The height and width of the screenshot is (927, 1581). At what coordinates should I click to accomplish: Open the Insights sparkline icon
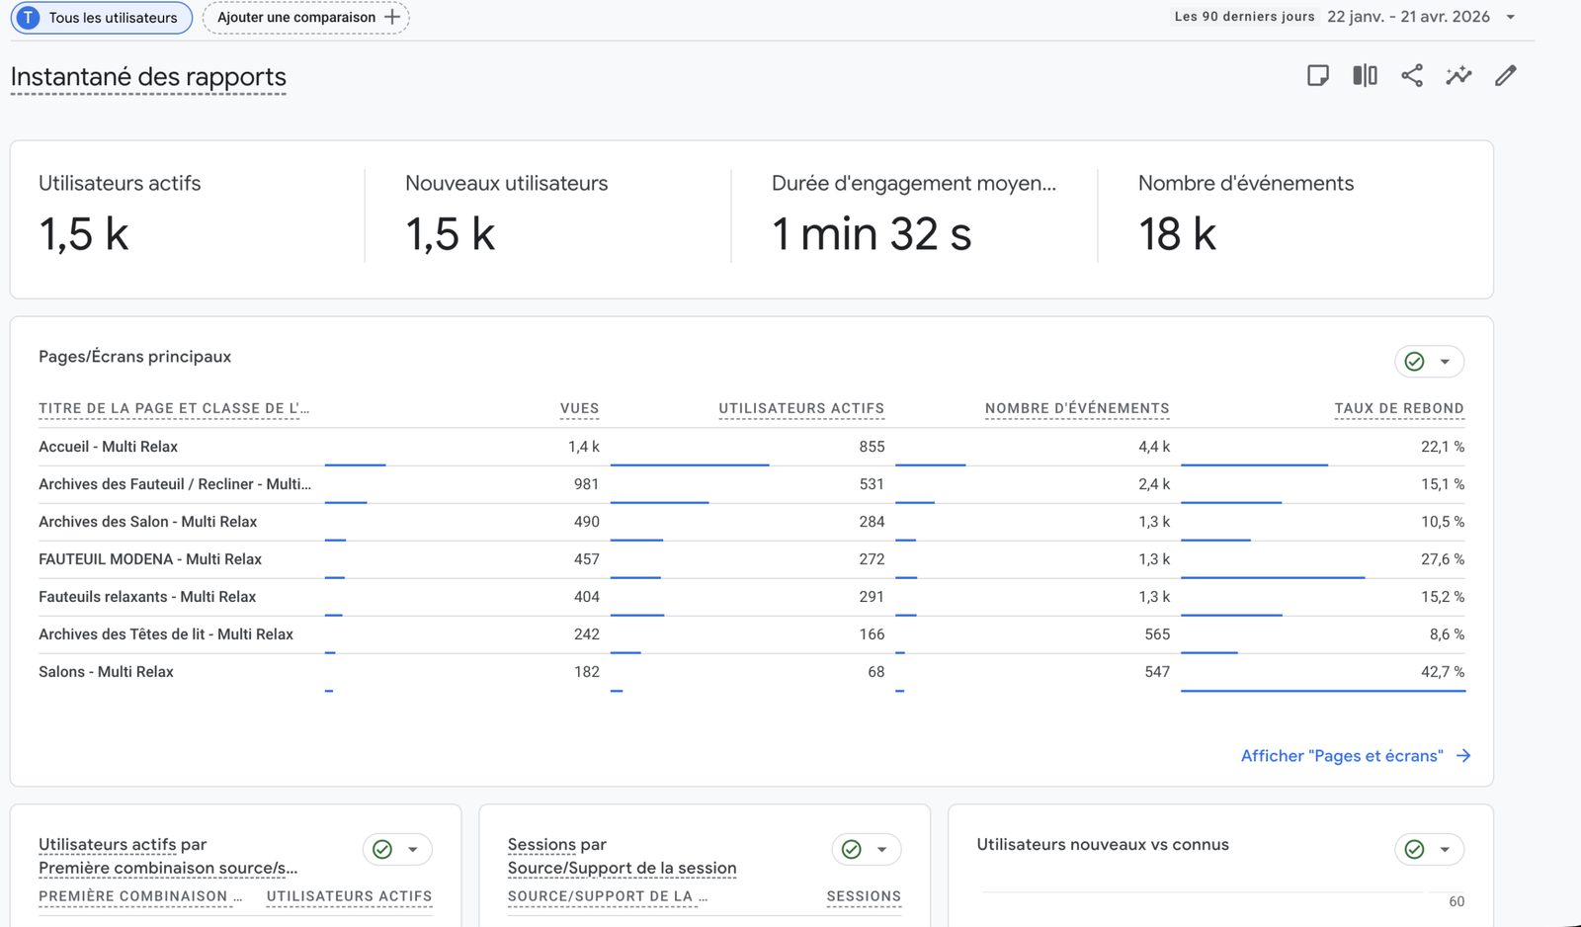[1458, 76]
